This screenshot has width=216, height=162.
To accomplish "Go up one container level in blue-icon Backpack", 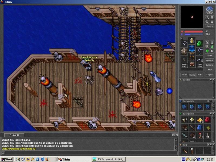I will [x=208, y=101].
